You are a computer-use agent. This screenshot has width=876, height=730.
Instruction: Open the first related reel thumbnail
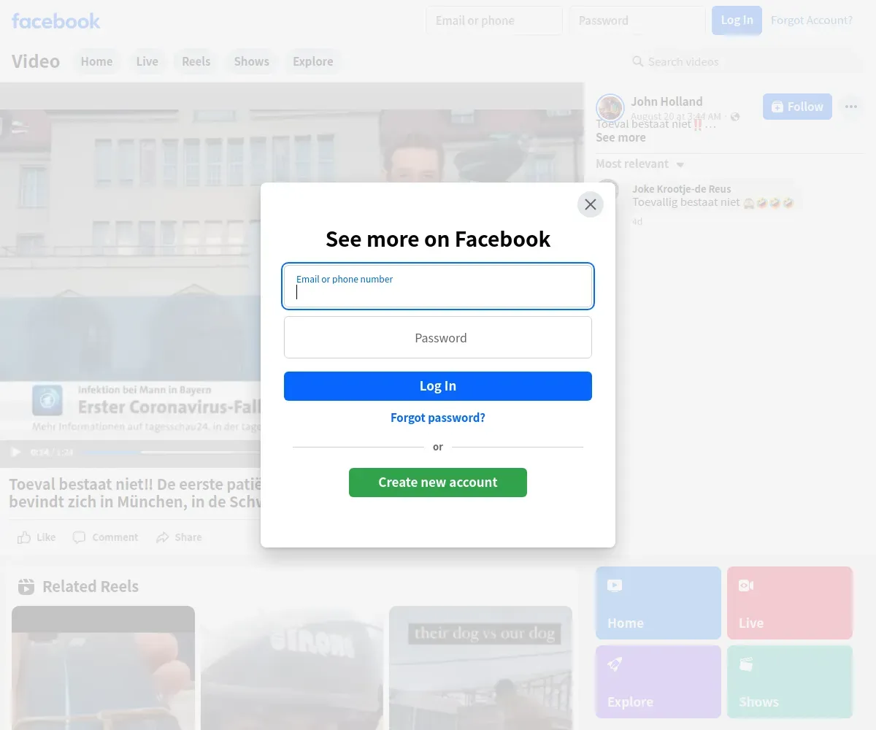[x=103, y=668]
